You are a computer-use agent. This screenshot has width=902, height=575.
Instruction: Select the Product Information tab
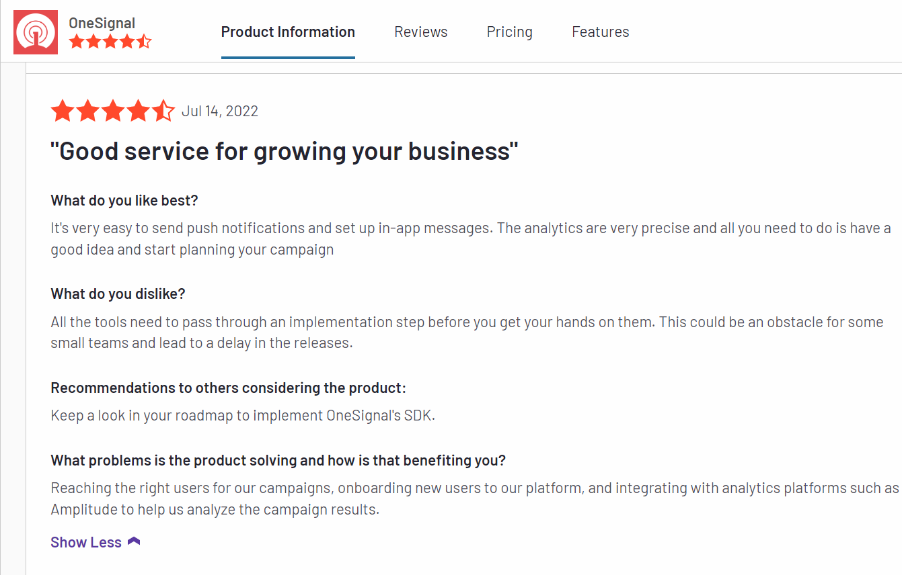point(288,32)
